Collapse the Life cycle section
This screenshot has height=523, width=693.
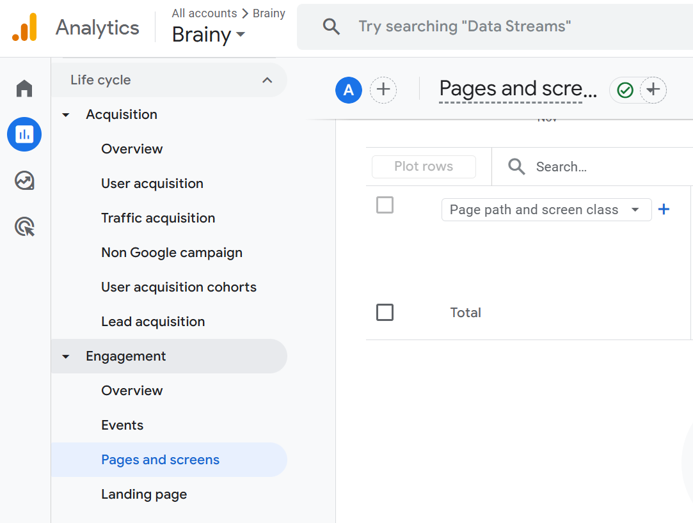pos(267,80)
